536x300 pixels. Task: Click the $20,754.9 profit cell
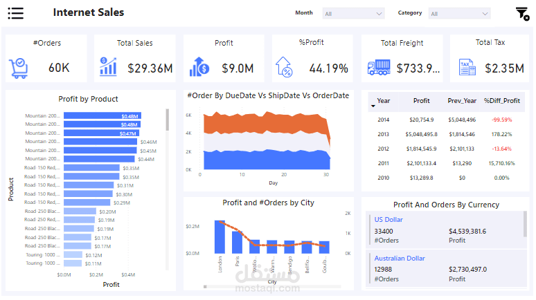tap(422, 120)
